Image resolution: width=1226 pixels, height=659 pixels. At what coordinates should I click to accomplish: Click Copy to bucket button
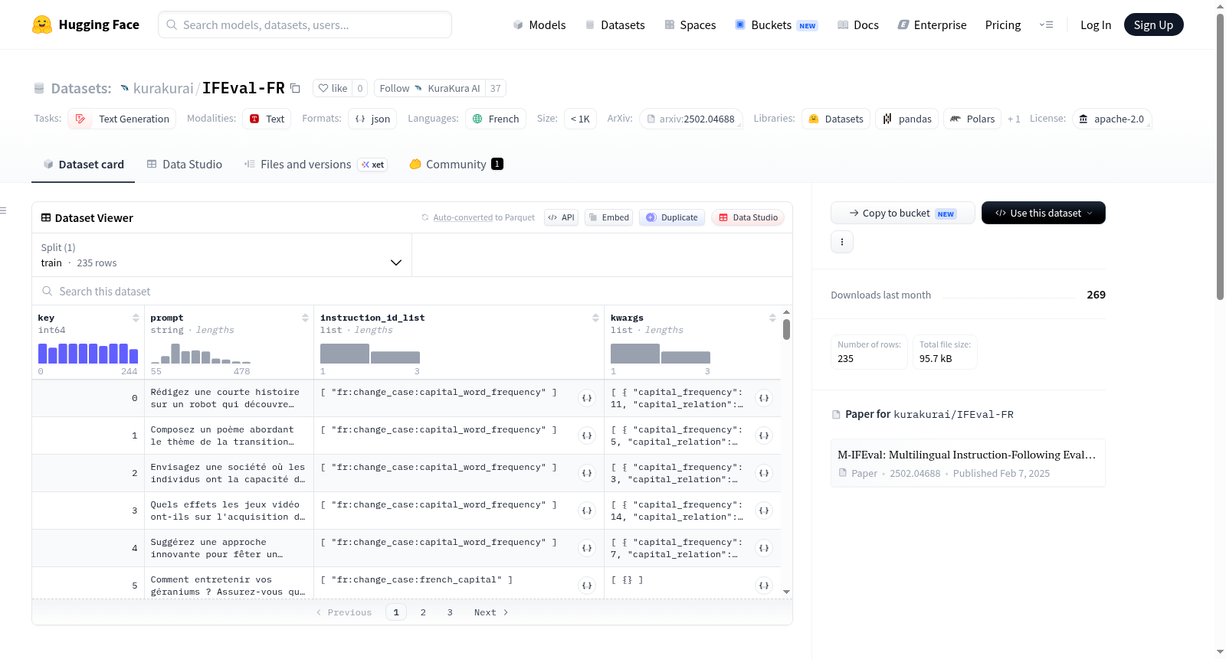[903, 213]
